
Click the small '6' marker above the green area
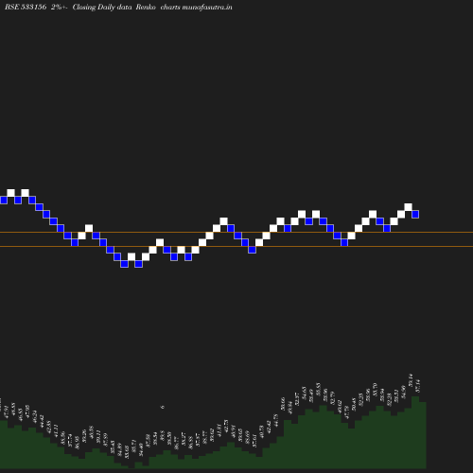(163, 407)
